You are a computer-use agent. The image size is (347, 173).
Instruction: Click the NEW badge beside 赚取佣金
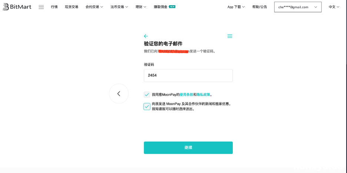coord(172,7)
